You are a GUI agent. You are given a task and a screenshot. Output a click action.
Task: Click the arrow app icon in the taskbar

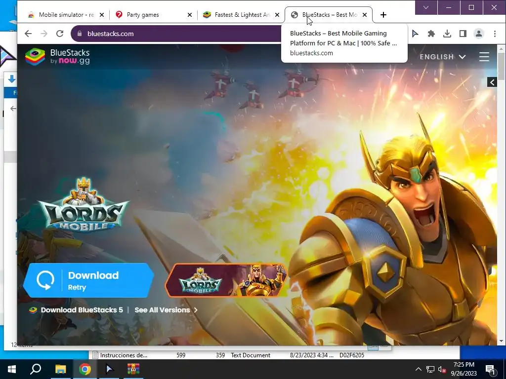click(109, 369)
